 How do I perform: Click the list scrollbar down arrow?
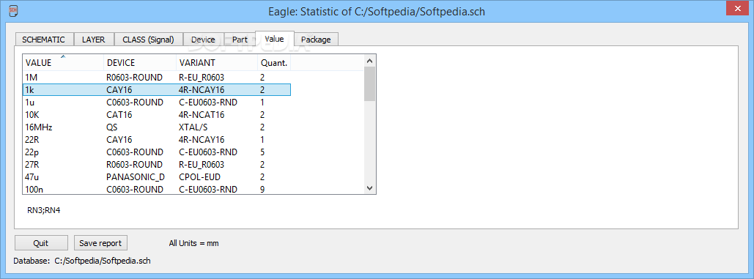[x=370, y=188]
